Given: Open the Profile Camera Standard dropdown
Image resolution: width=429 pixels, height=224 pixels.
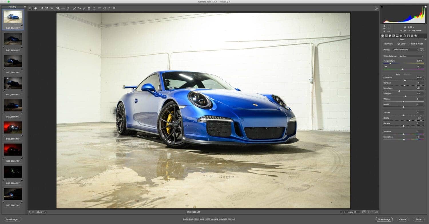Looking at the screenshot, I should coord(405,50).
